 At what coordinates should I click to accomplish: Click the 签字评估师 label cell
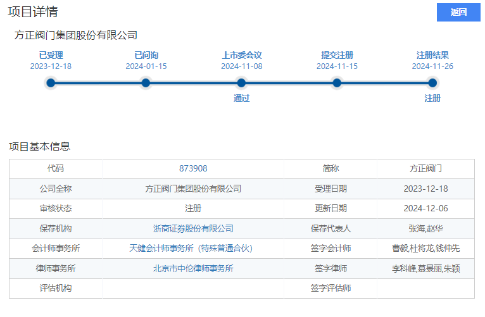pos(331,289)
